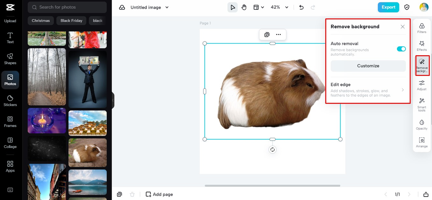The image size is (432, 200).
Task: Open the shield privacy icon
Action: (407, 7)
